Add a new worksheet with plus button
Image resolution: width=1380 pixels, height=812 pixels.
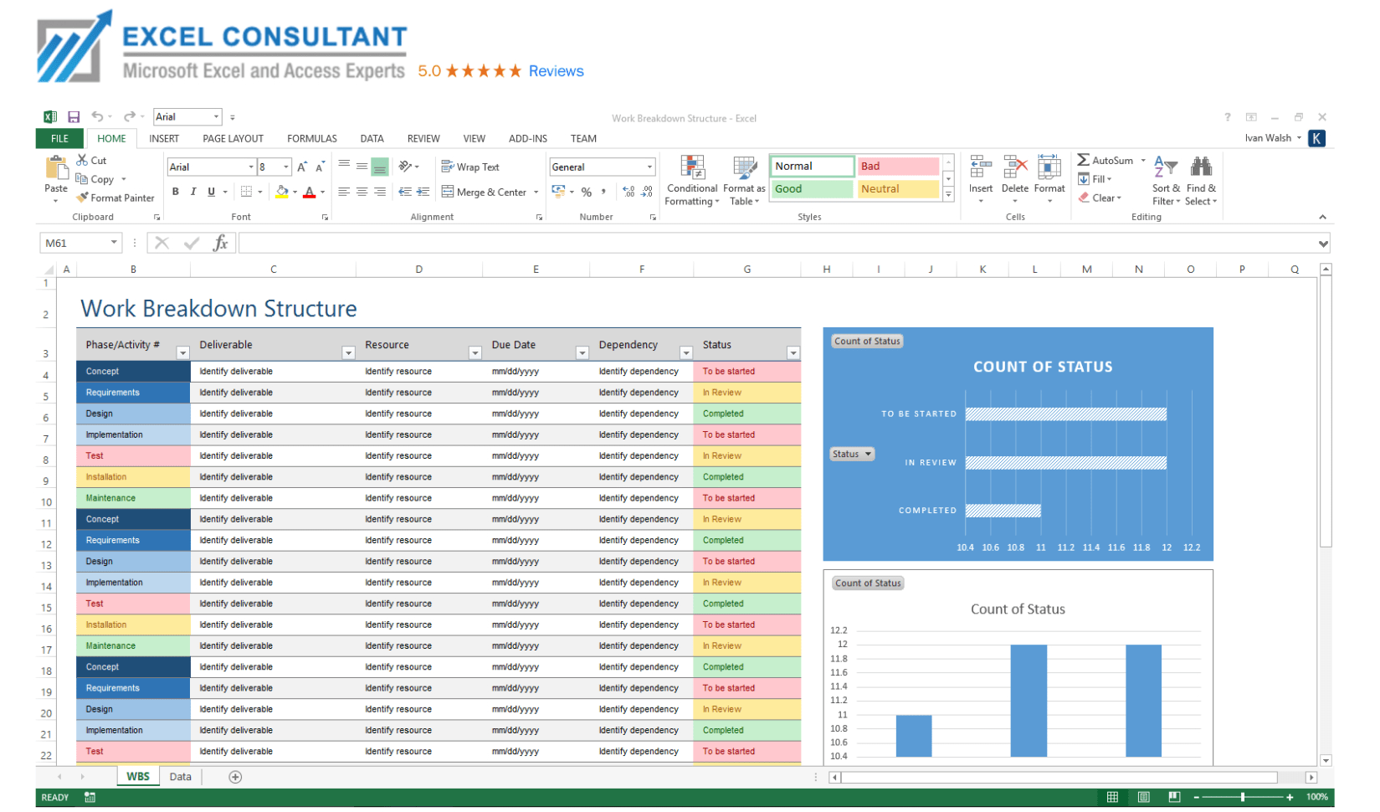tap(235, 776)
